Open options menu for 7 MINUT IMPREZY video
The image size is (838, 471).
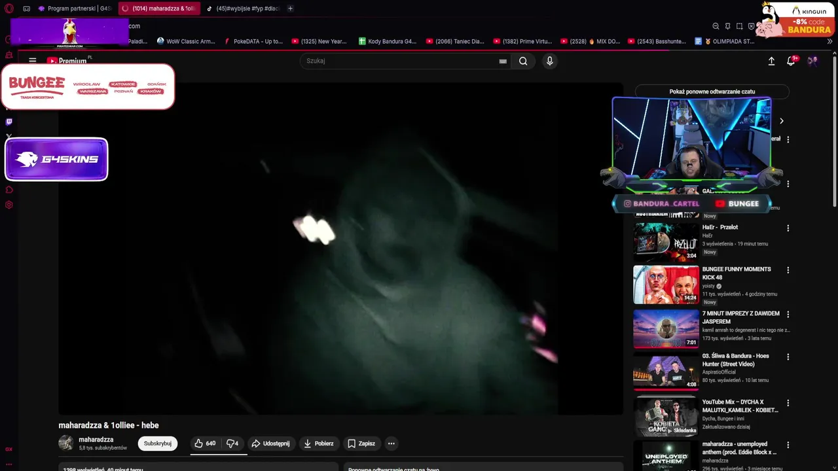point(788,315)
